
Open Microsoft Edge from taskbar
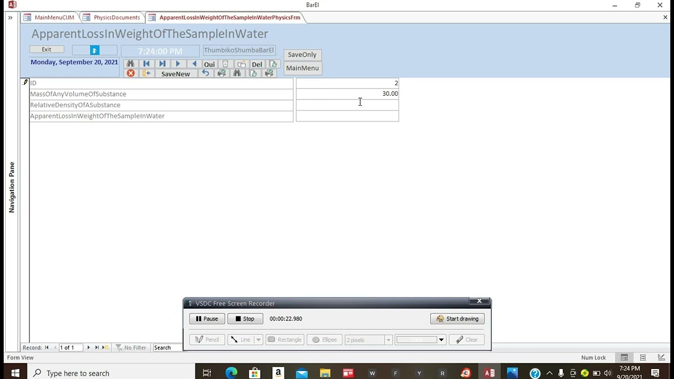pyautogui.click(x=231, y=373)
